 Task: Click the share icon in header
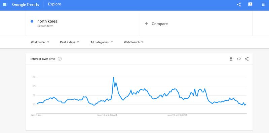[239, 5]
